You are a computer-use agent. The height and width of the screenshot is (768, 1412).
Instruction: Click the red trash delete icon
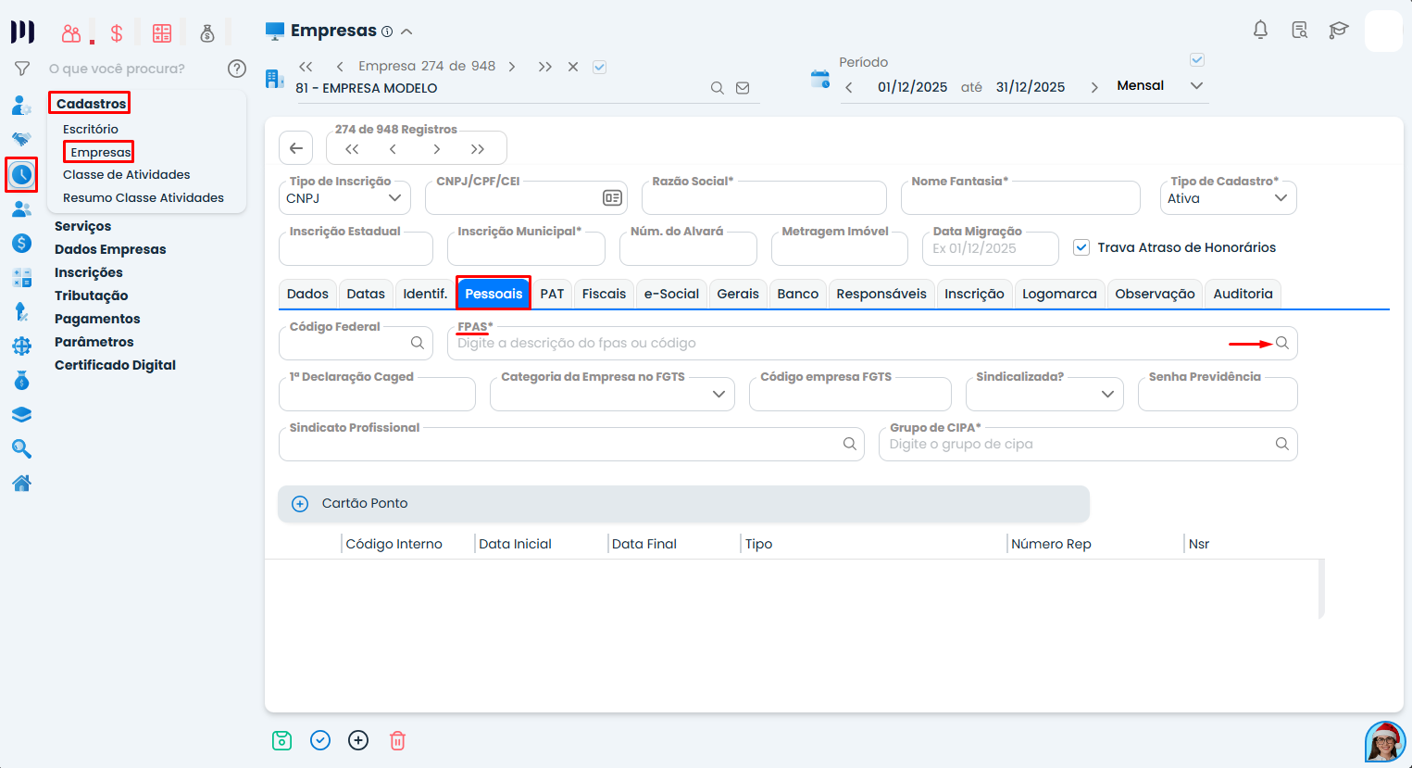(397, 740)
